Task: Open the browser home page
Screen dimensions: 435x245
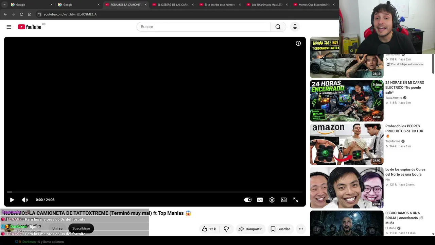Action: coord(30,14)
